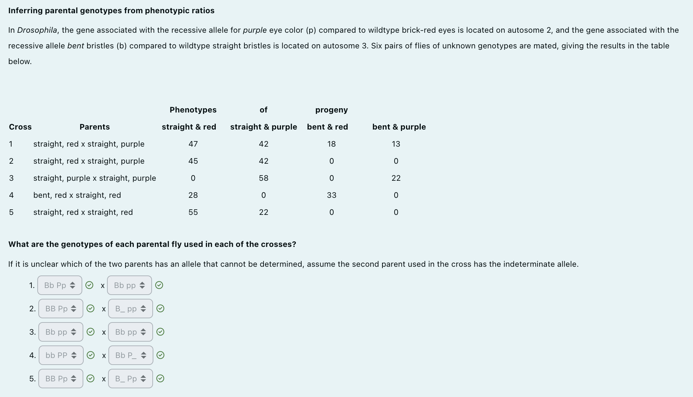The width and height of the screenshot is (693, 397).
Task: Click the correct checkmark after cross 1 first parent
Action: [x=89, y=285]
